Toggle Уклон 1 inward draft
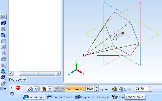 click(121, 89)
